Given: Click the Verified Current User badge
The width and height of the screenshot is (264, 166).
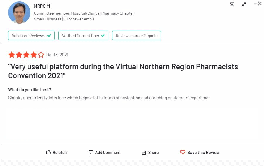Looking at the screenshot, I should pos(83,35).
